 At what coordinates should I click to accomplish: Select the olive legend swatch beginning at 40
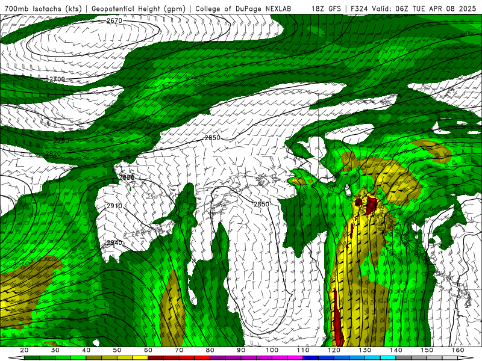tap(94, 358)
